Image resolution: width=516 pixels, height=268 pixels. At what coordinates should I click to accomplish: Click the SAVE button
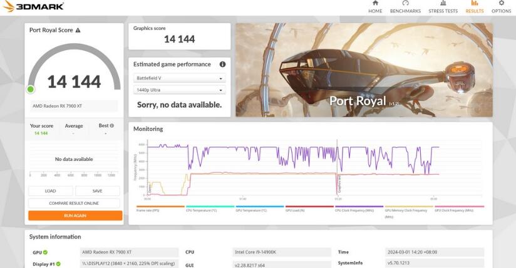tap(98, 191)
